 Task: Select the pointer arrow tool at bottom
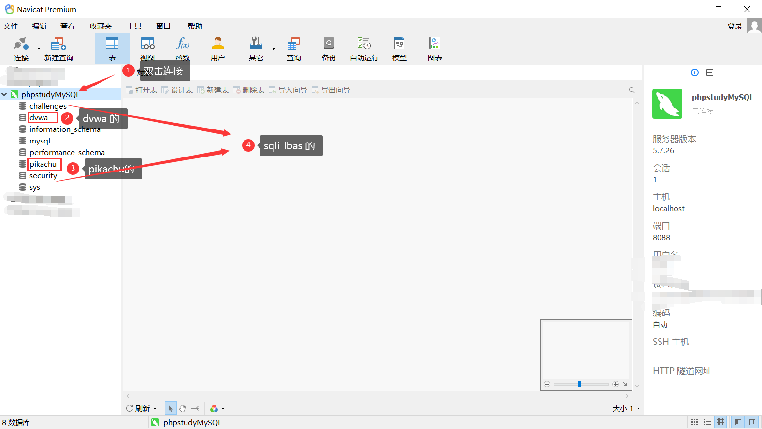tap(170, 408)
